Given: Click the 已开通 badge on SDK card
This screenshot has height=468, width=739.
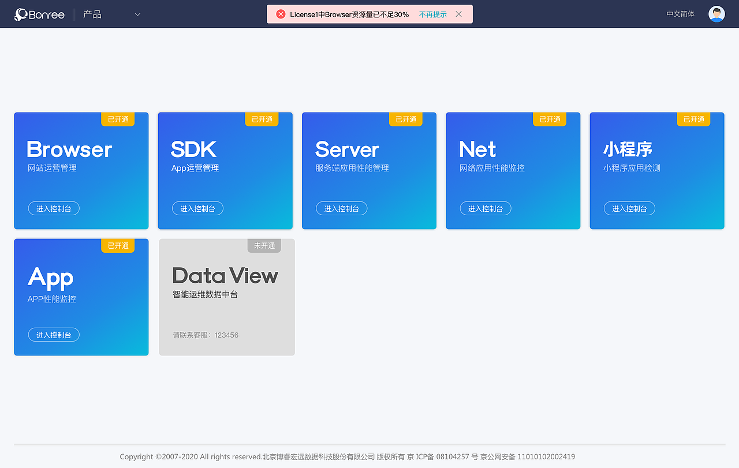Looking at the screenshot, I should pos(262,119).
